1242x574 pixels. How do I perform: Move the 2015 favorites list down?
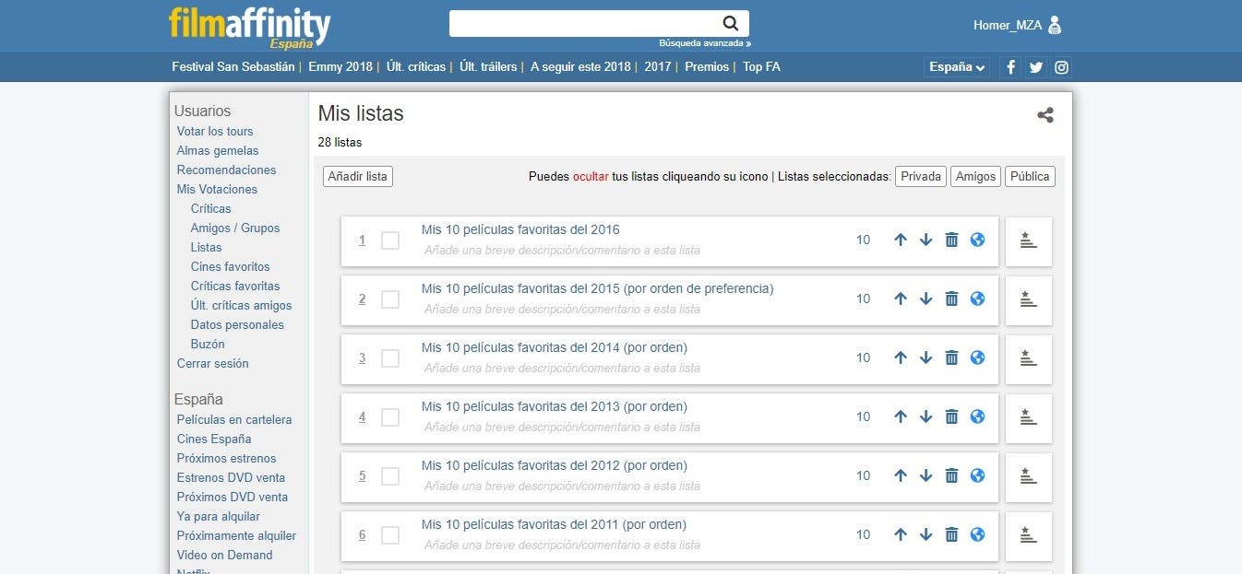click(926, 299)
